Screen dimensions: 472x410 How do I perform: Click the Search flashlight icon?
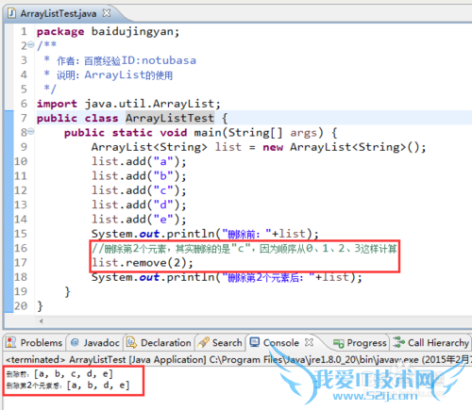point(203,342)
